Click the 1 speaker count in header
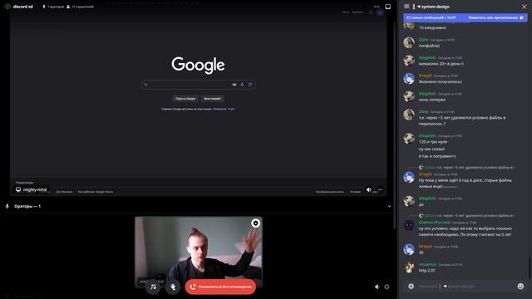This screenshot has height=299, width=532. (53, 7)
